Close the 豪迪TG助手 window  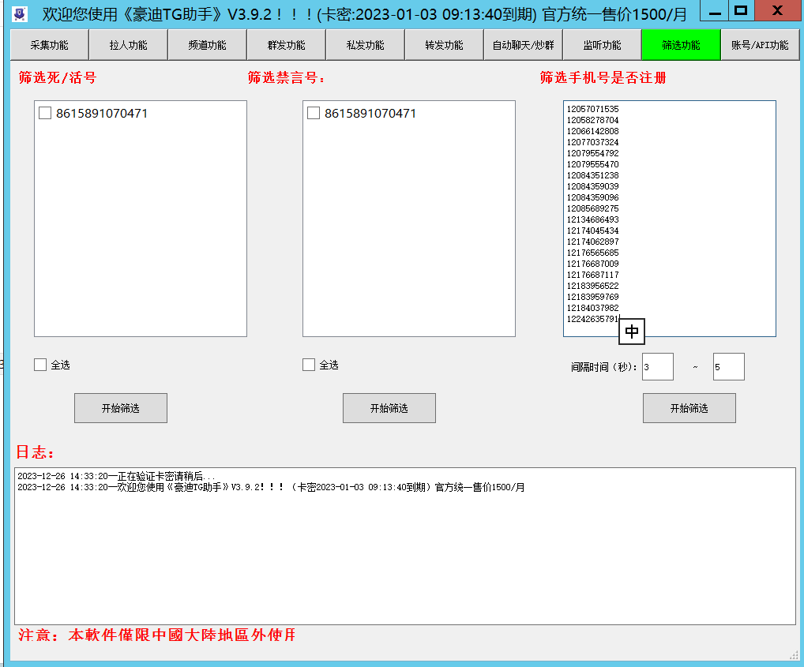777,10
